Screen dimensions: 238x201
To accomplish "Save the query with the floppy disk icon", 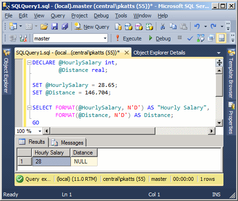I will click(x=54, y=26).
